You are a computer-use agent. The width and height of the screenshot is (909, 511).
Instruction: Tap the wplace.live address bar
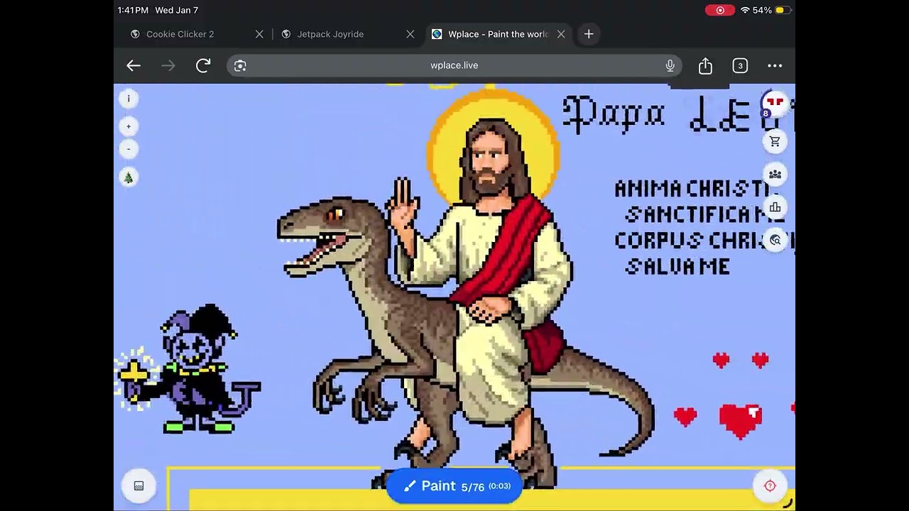454,66
